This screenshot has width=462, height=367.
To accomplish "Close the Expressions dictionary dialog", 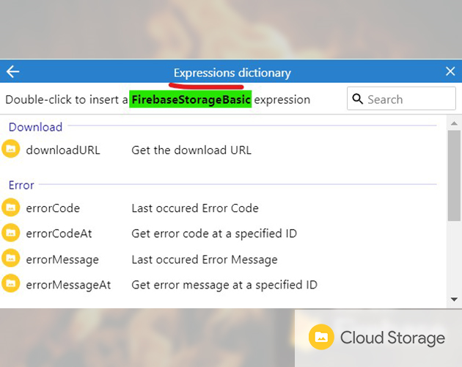I will [450, 71].
